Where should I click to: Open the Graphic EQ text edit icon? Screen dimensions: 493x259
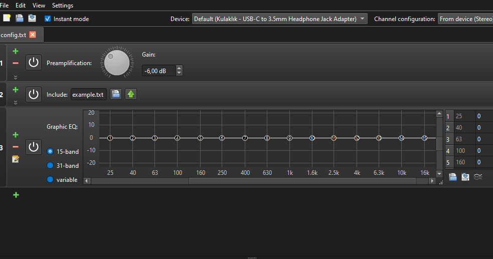16,159
